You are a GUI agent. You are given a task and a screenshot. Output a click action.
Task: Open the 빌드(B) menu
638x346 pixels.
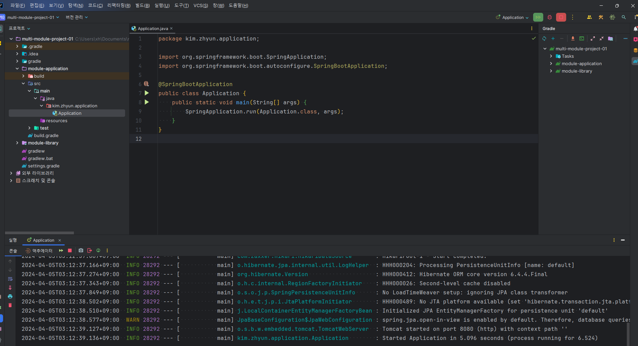[x=142, y=5]
